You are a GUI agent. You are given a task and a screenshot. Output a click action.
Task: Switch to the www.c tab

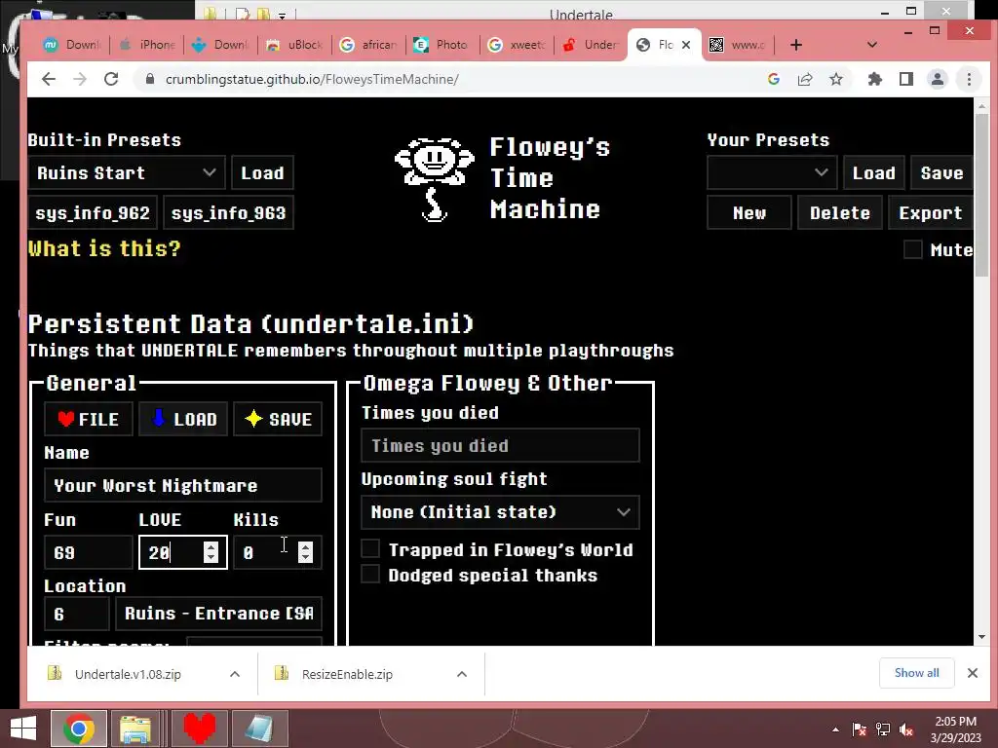coord(738,45)
